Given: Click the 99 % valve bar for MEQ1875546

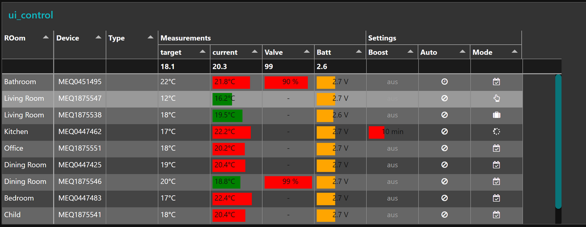Looking at the screenshot, I should [288, 182].
